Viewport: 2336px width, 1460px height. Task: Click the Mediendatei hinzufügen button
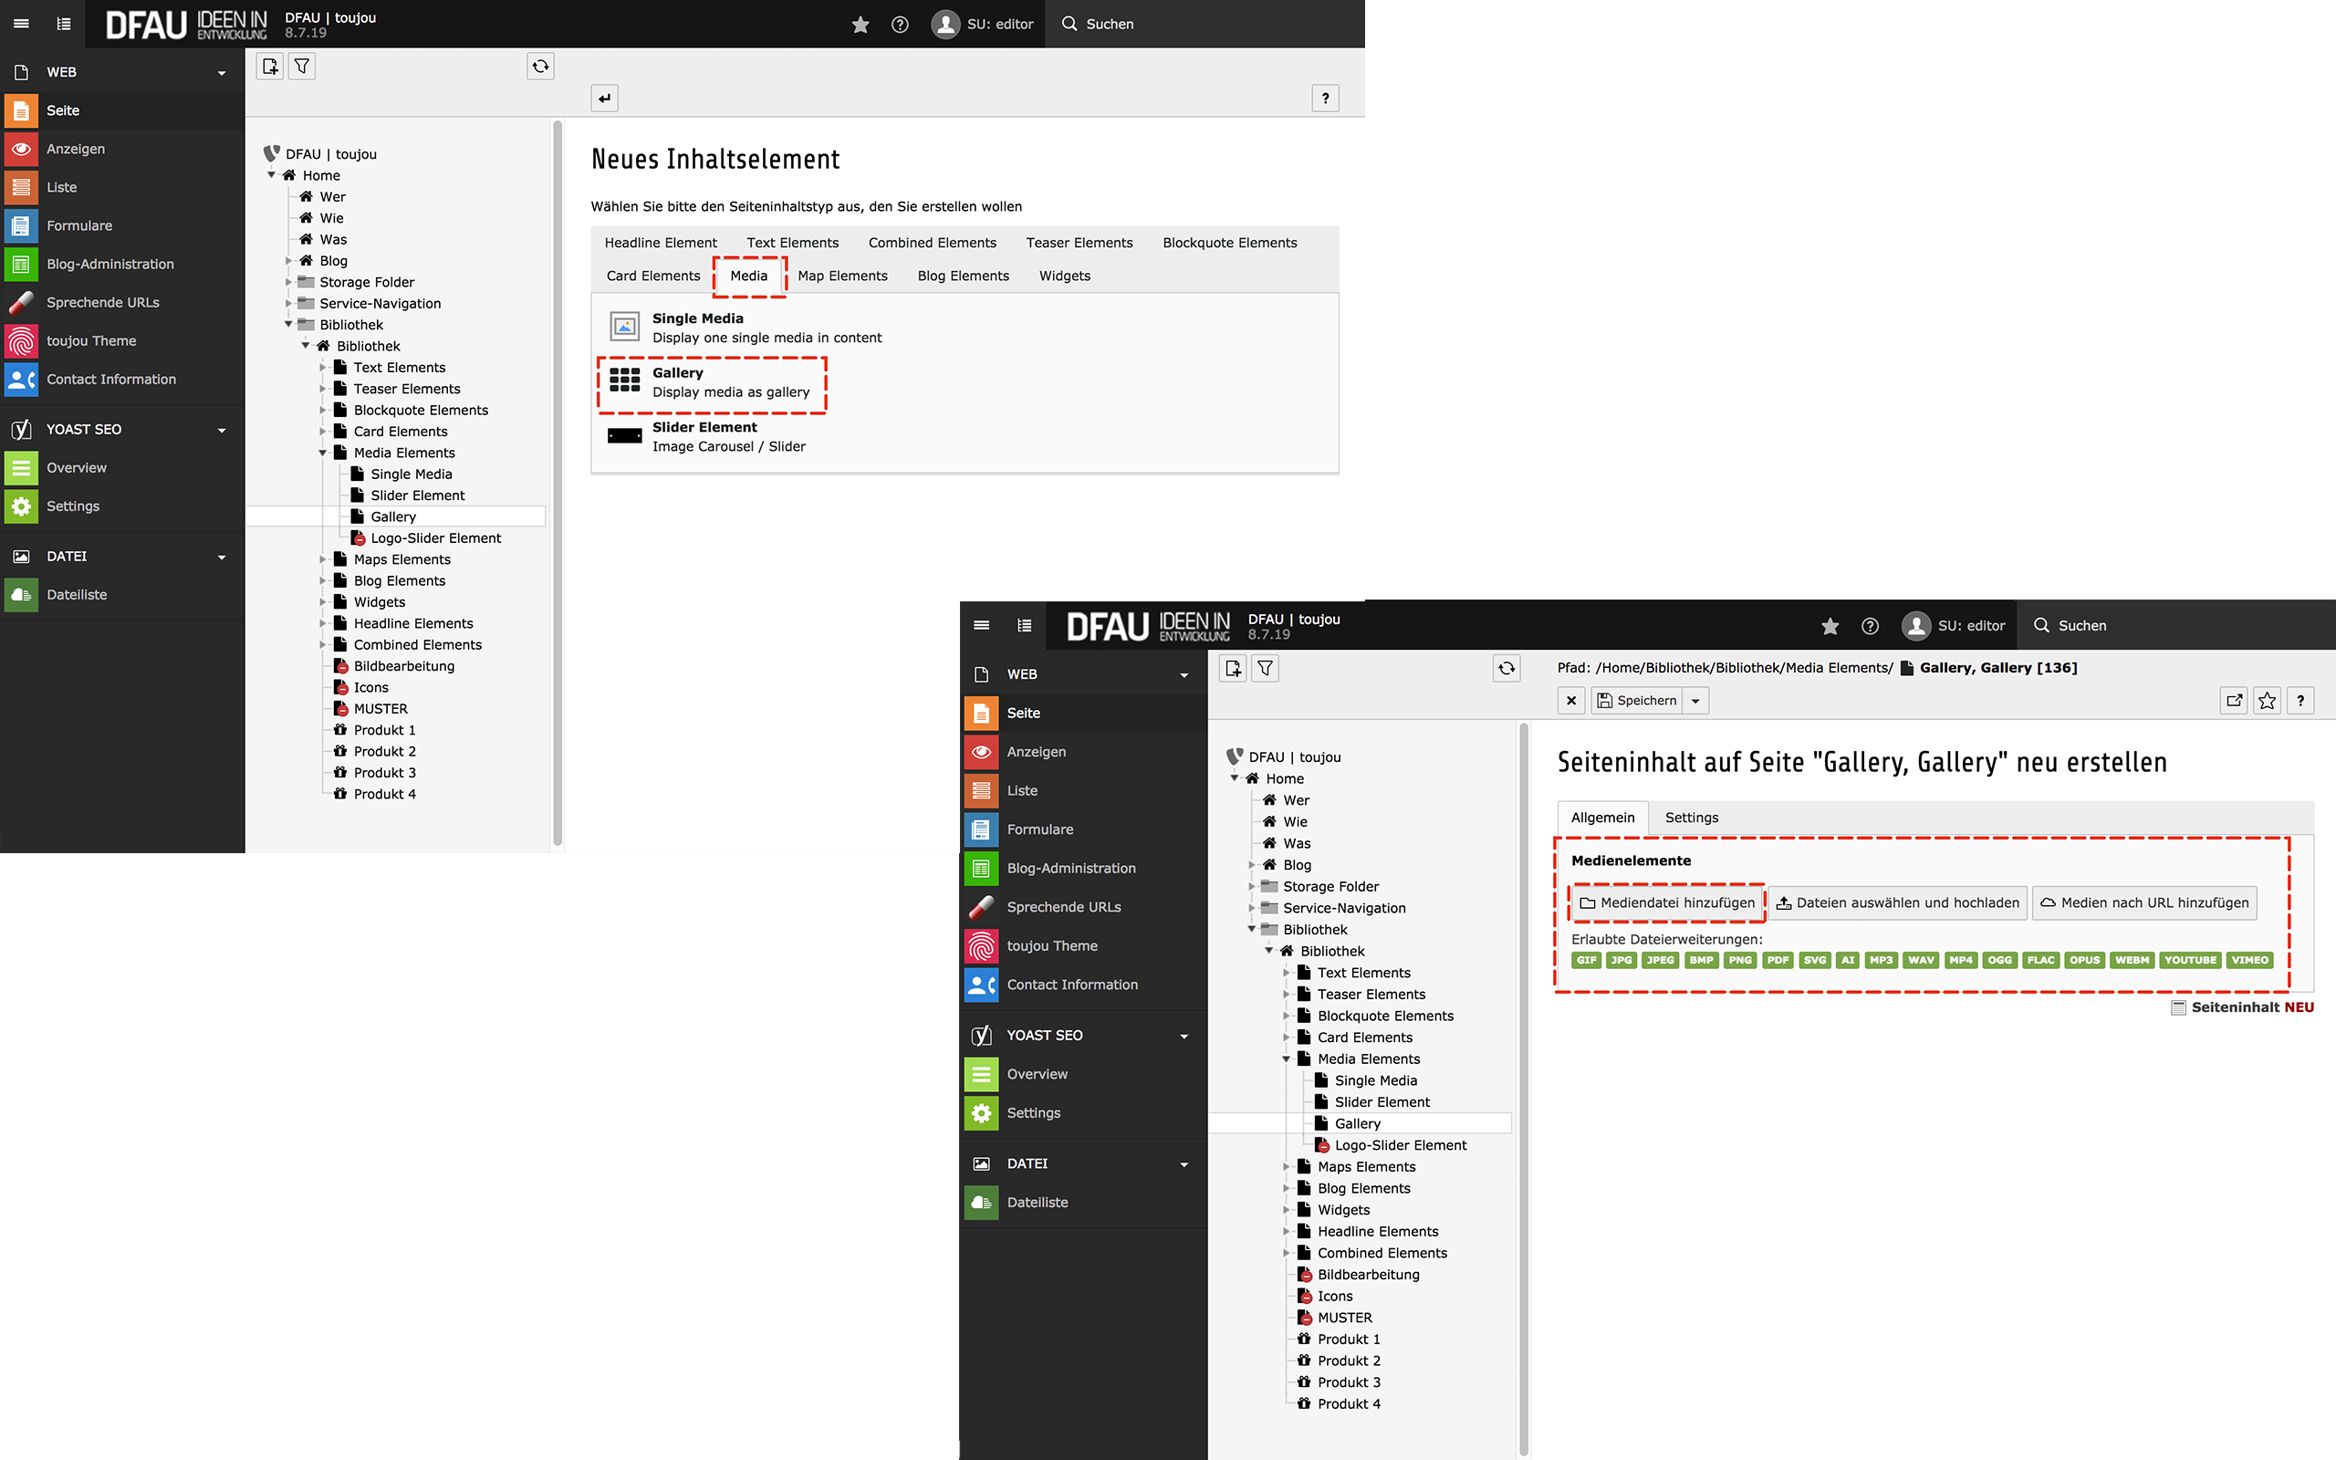(1667, 902)
